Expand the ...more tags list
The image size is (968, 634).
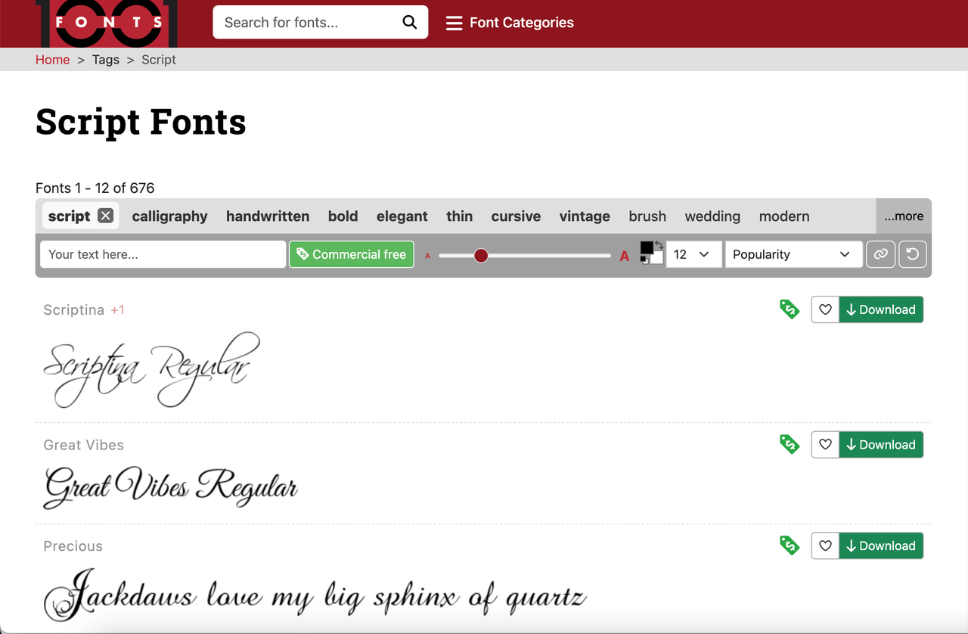click(904, 216)
